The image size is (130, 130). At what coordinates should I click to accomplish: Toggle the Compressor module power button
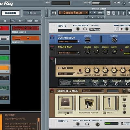point(52,38)
